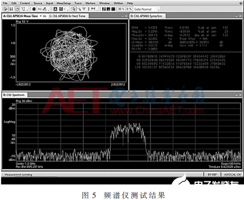Expand the Spectrum pane options arrow

pos(236,95)
